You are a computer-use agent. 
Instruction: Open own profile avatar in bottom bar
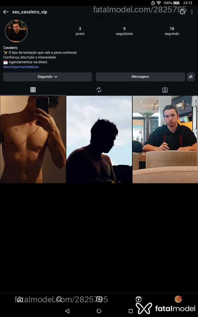tap(178, 299)
